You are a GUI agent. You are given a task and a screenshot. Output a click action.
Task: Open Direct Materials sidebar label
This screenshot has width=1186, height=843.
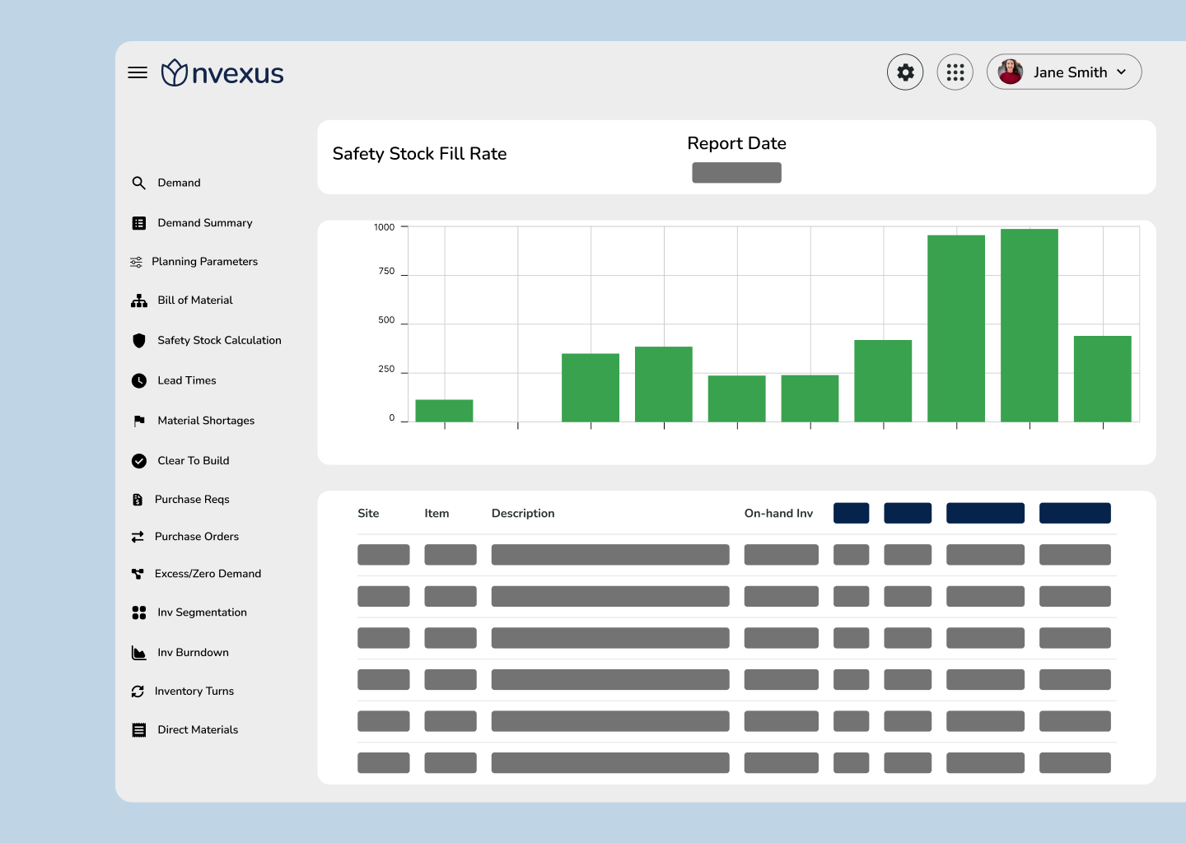point(198,730)
